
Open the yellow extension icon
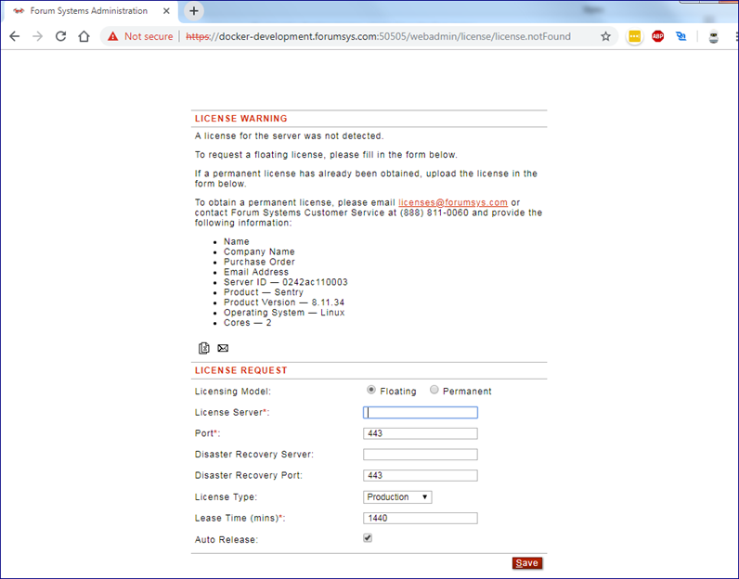pyautogui.click(x=634, y=36)
